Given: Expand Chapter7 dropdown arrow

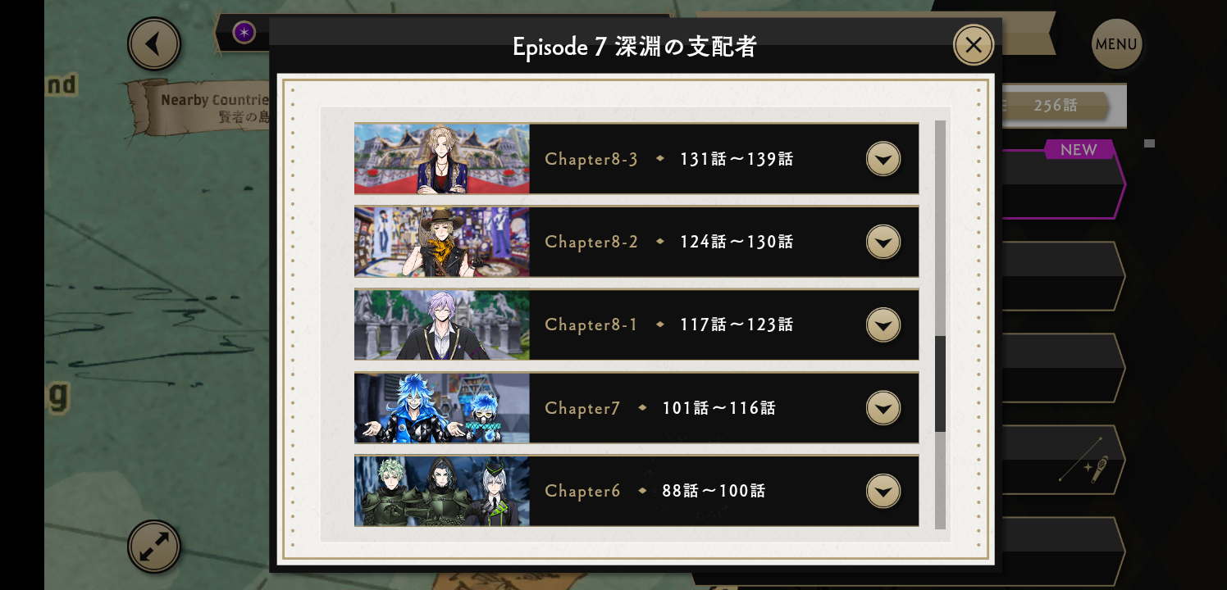Looking at the screenshot, I should pyautogui.click(x=883, y=408).
